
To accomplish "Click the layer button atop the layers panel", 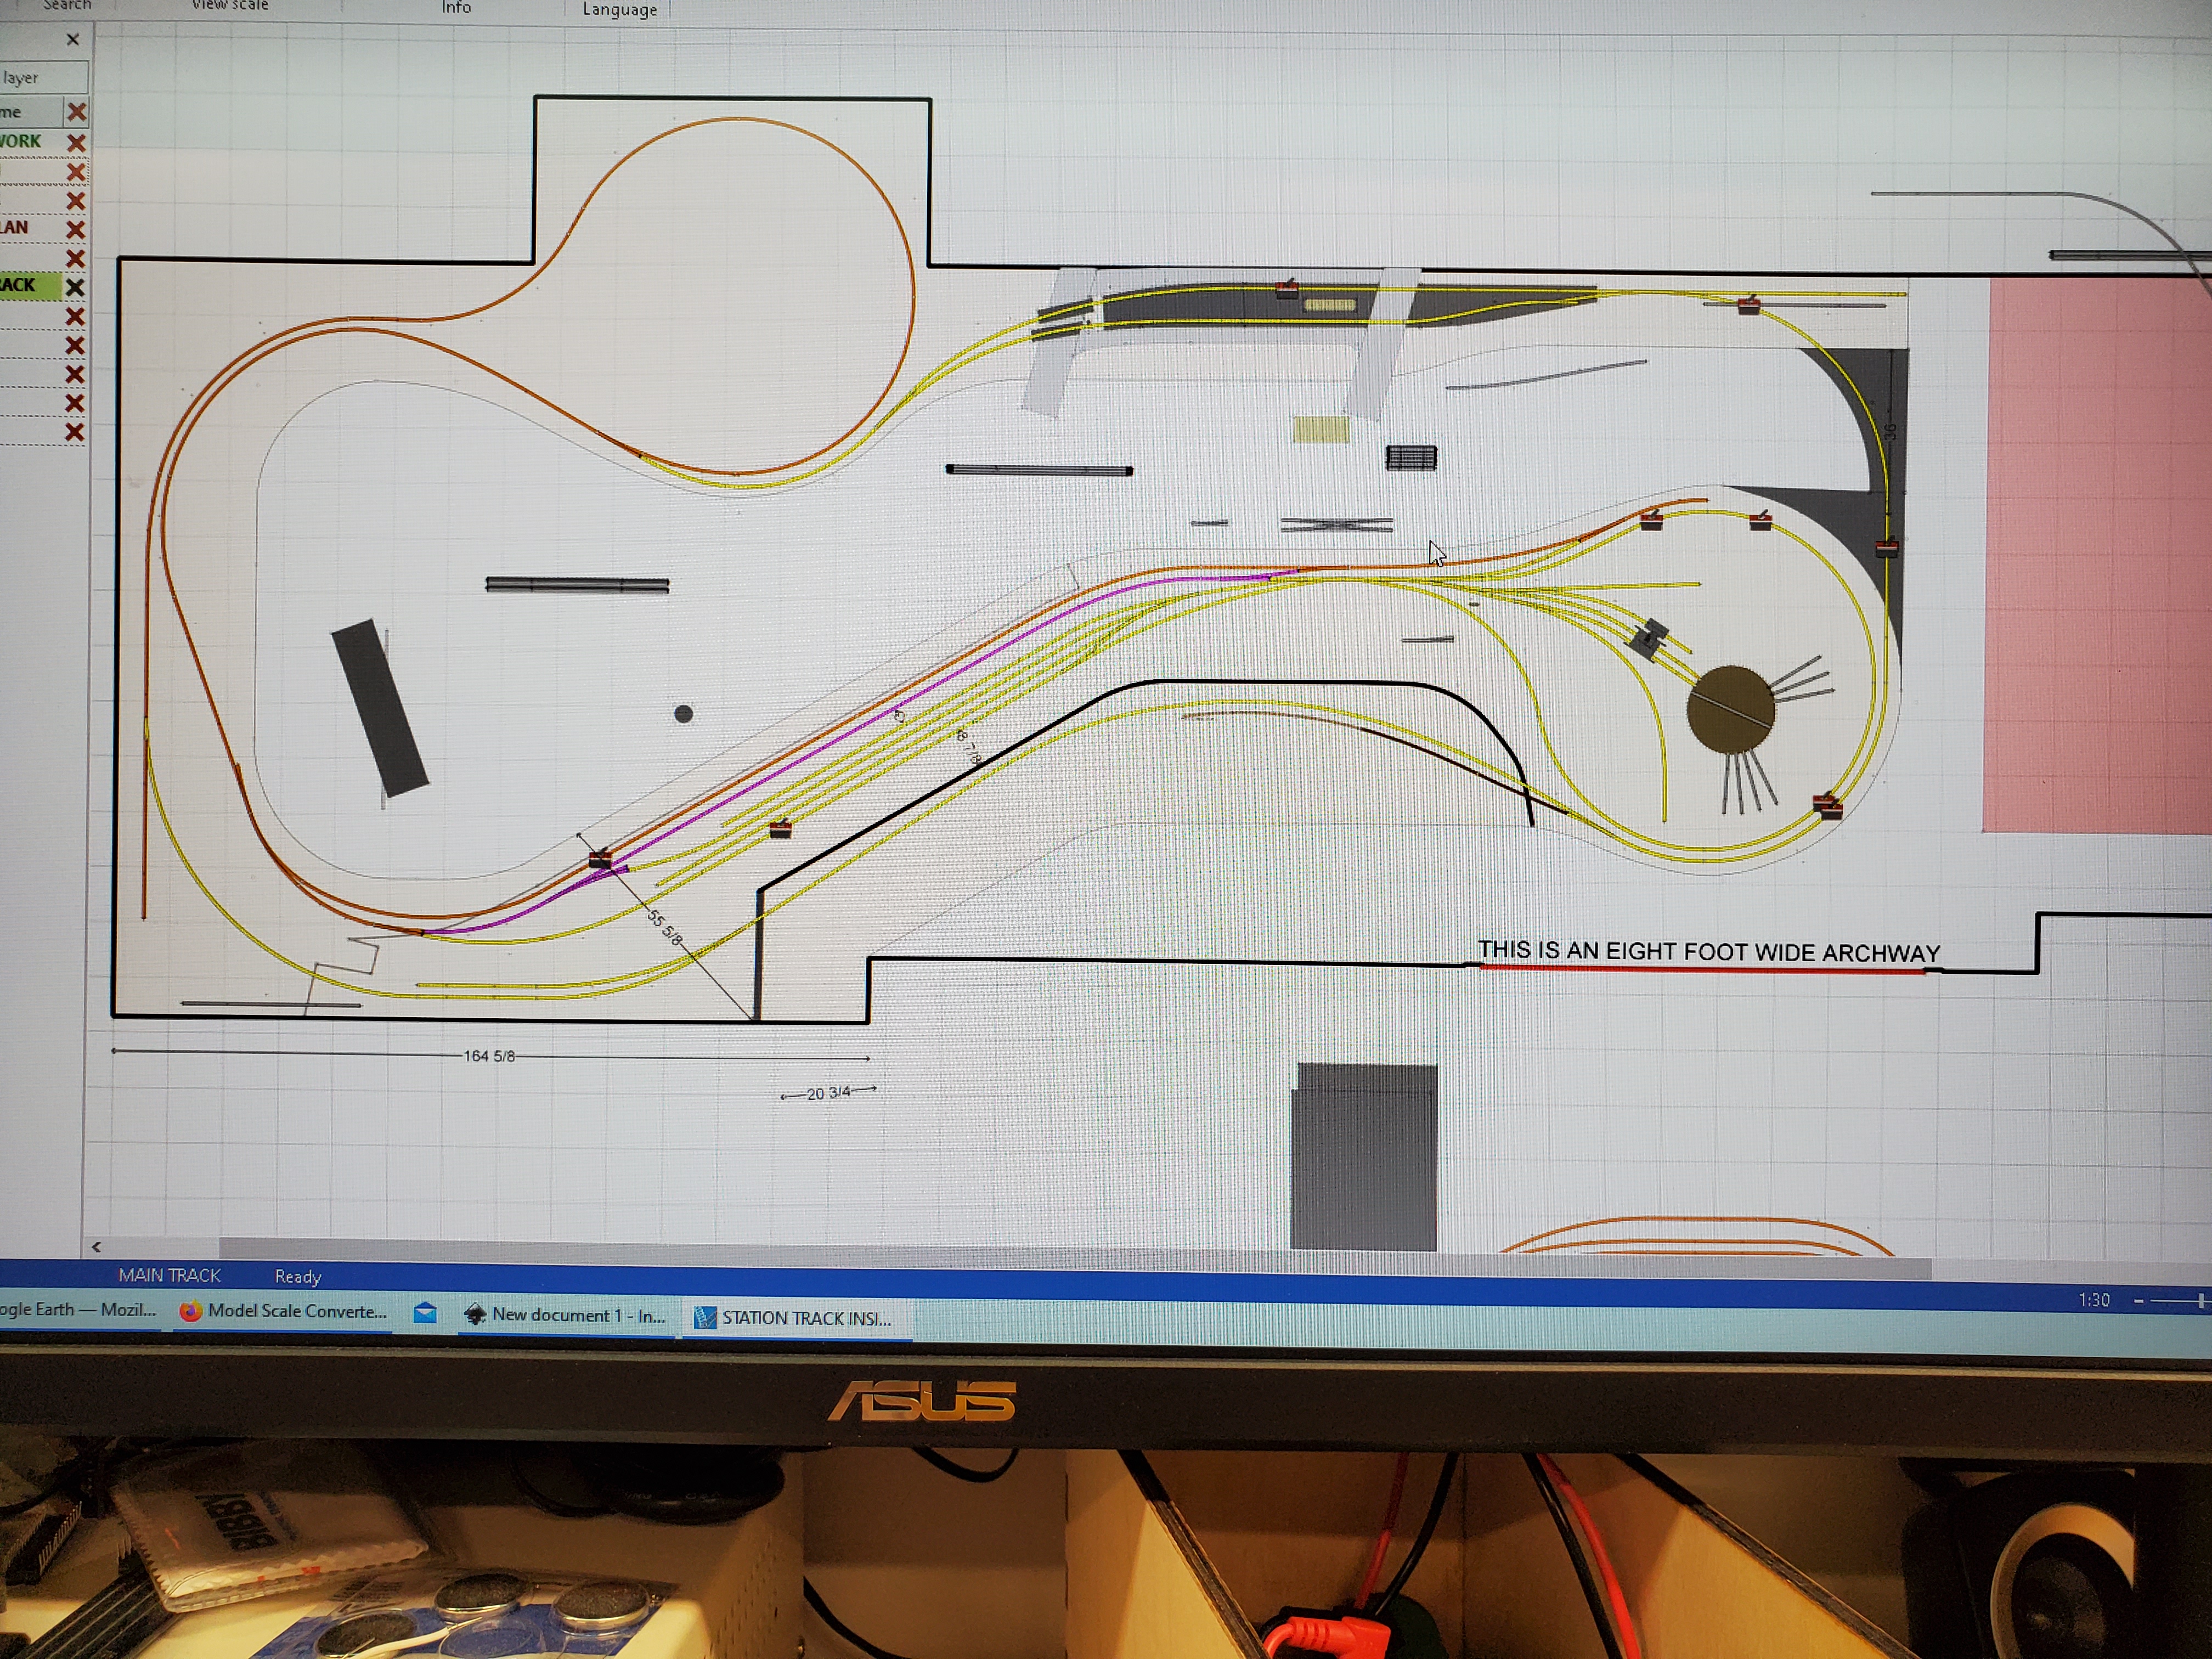I will [x=43, y=77].
